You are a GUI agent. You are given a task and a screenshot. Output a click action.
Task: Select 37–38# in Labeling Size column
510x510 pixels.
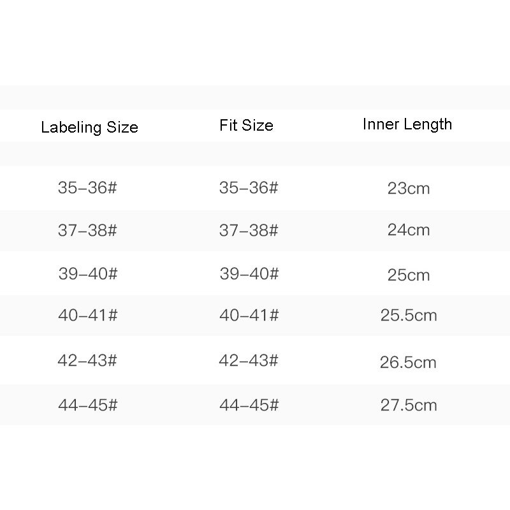[x=87, y=230]
